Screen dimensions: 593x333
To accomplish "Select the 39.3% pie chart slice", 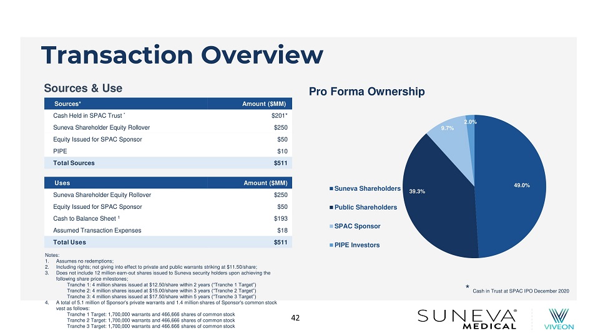I will click(x=437, y=193).
